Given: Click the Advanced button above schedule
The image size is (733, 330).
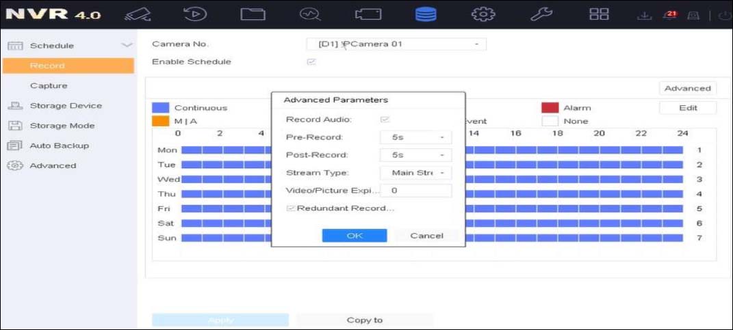Looking at the screenshot, I should point(688,88).
